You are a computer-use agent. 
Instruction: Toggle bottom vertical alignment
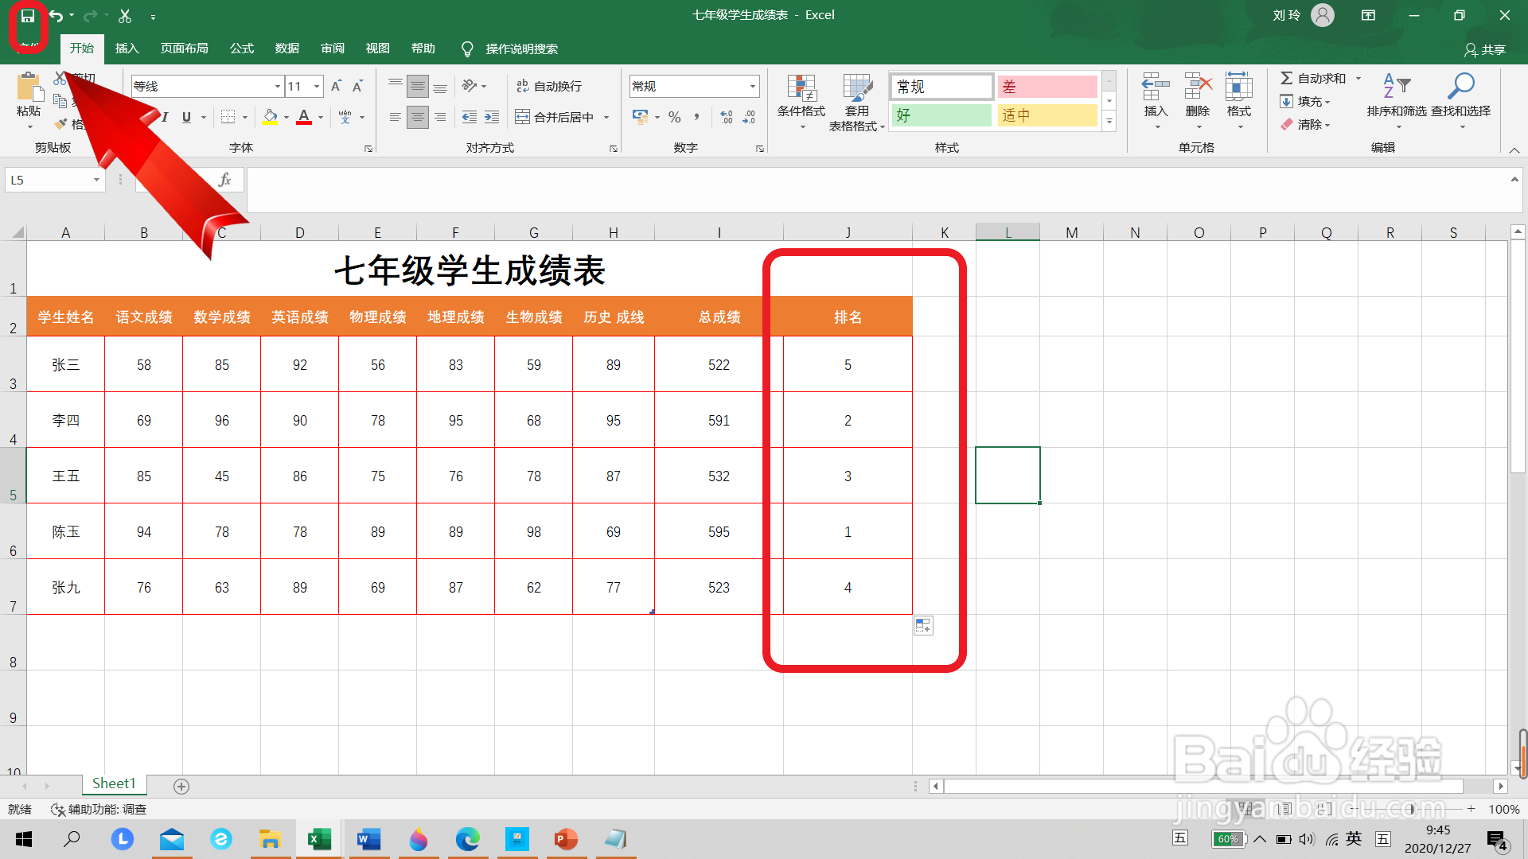pyautogui.click(x=440, y=86)
